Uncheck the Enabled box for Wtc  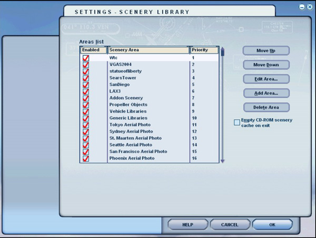click(x=86, y=58)
